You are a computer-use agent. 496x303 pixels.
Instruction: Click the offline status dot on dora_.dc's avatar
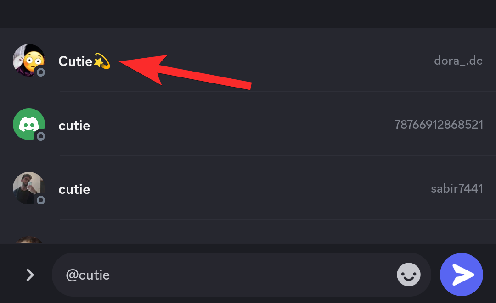[41, 72]
